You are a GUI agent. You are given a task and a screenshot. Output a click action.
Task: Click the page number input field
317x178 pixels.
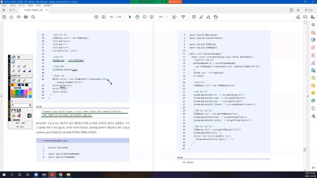click(x=111, y=17)
